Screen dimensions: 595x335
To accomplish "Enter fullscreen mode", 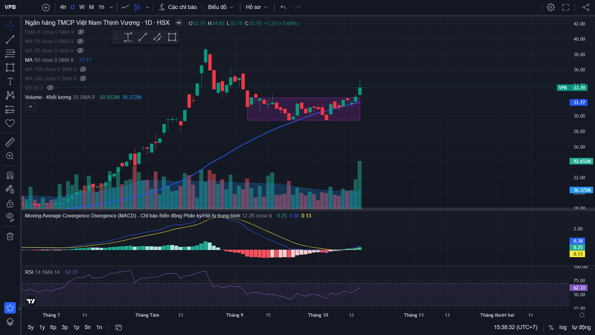I will [x=566, y=7].
